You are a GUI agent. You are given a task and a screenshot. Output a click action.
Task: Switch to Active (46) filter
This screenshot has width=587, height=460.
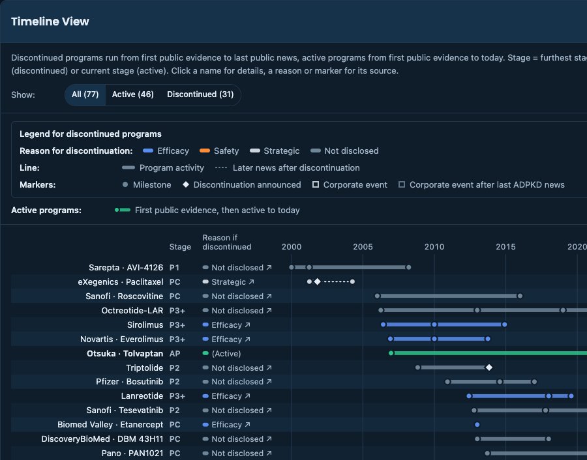pos(132,94)
